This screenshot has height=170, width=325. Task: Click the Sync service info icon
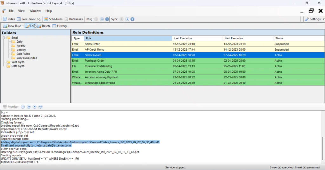[x=132, y=19]
